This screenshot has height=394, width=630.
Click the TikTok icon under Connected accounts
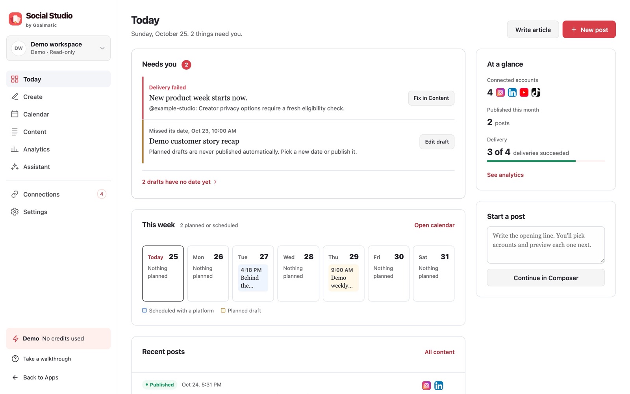point(535,93)
